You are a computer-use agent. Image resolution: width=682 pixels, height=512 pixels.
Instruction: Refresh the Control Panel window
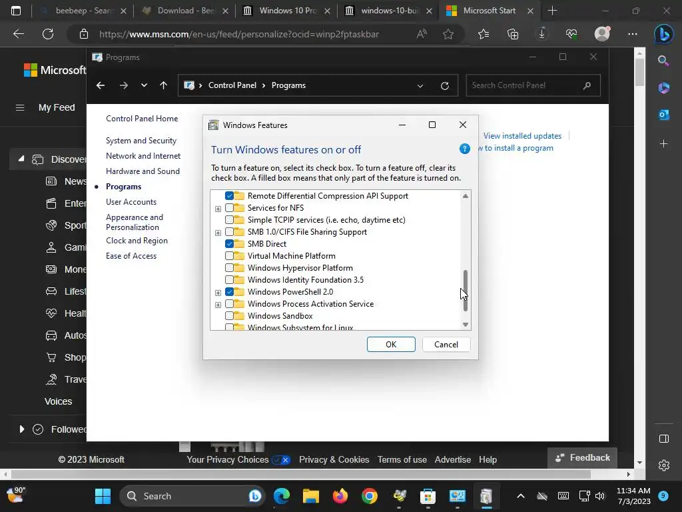pyautogui.click(x=444, y=86)
